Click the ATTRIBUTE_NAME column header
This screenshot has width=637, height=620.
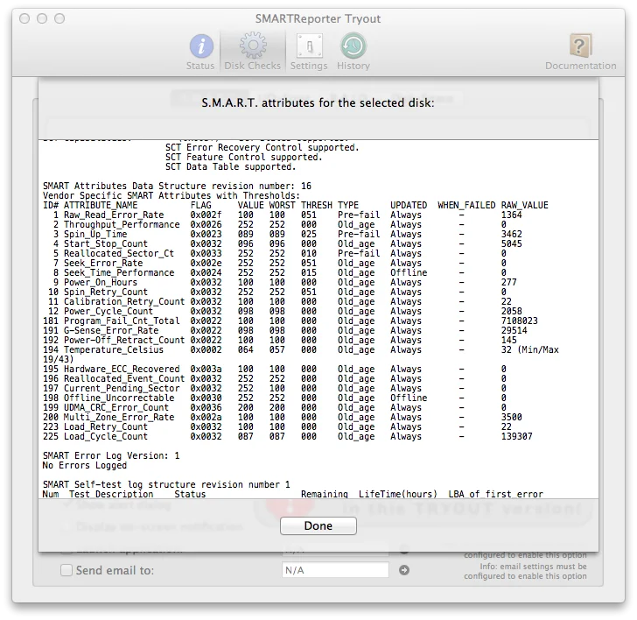pos(101,205)
